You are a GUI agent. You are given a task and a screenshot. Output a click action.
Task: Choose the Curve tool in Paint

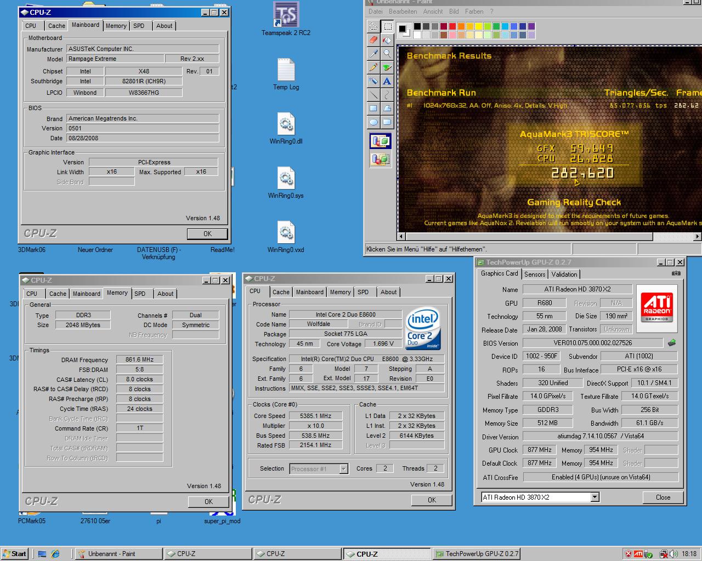click(387, 95)
